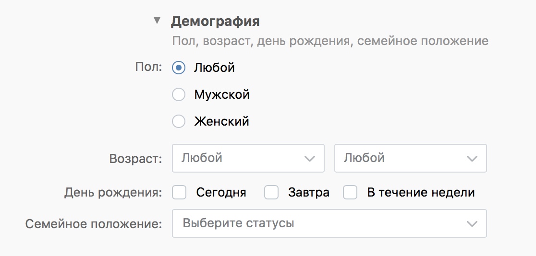Open the minimum age Возраст dropdown
Screen dimensions: 536x256
tap(240, 158)
